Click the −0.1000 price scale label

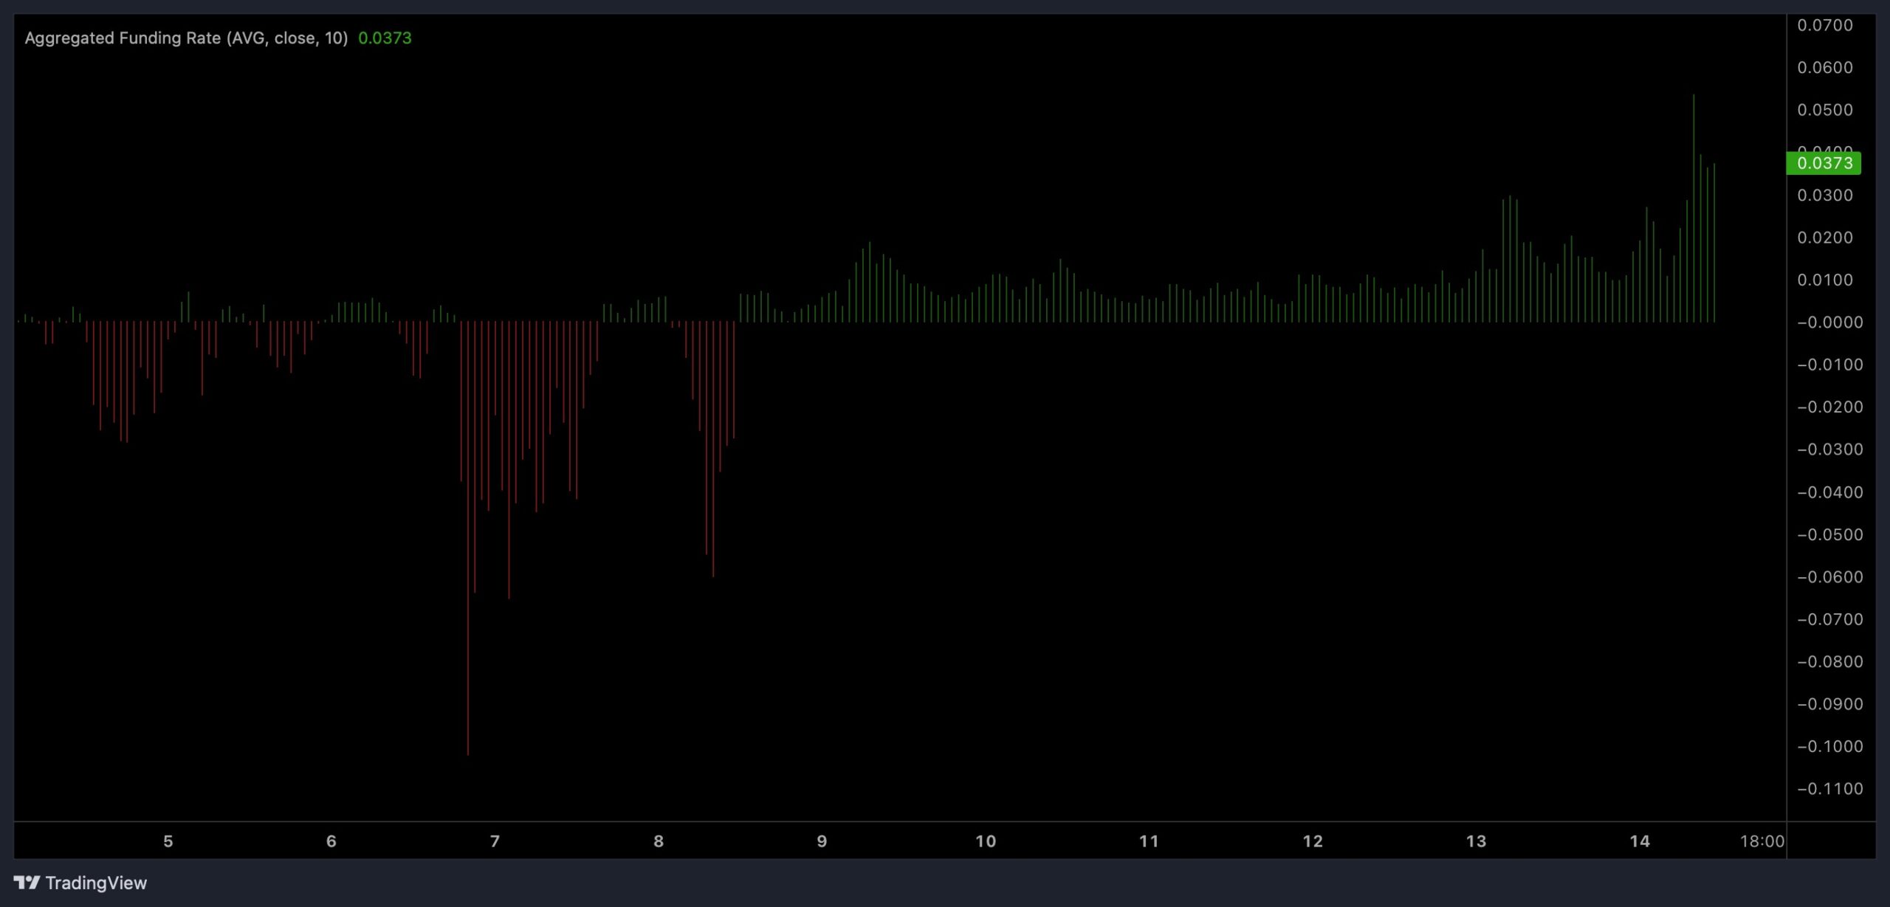(x=1829, y=746)
